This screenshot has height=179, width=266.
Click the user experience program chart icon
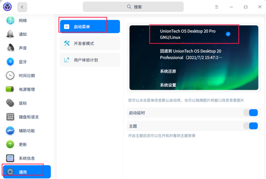67,60
